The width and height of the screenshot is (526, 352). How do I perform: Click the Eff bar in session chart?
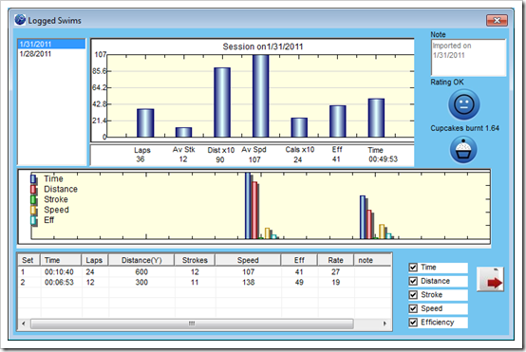pos(337,121)
